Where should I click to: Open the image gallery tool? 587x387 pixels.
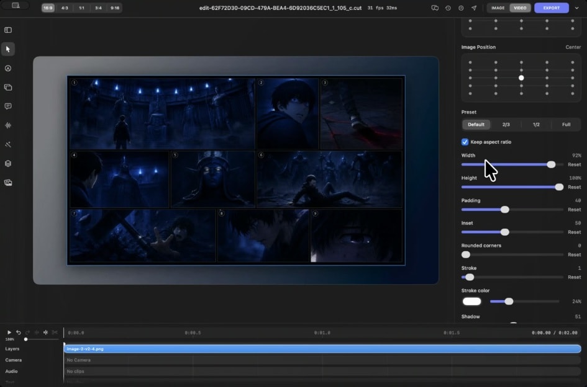pyautogui.click(x=8, y=183)
